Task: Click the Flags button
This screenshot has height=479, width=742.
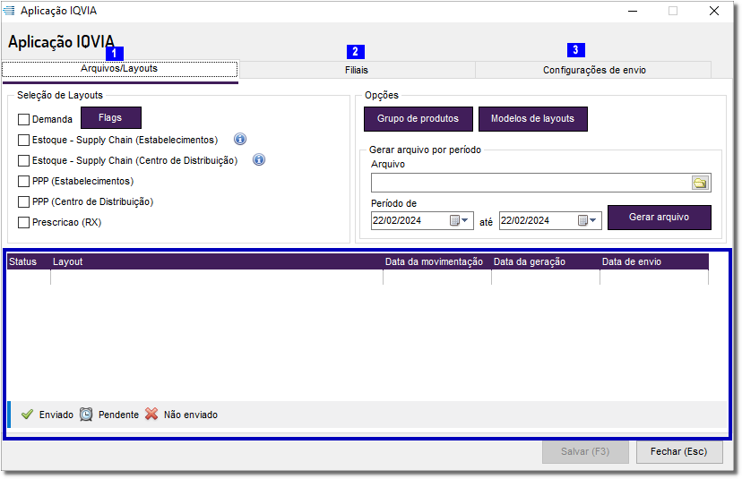Action: pos(111,118)
